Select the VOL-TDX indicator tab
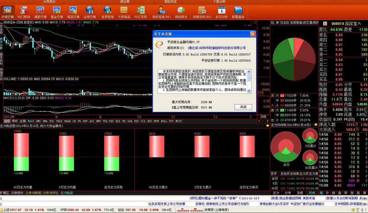 click(x=108, y=121)
